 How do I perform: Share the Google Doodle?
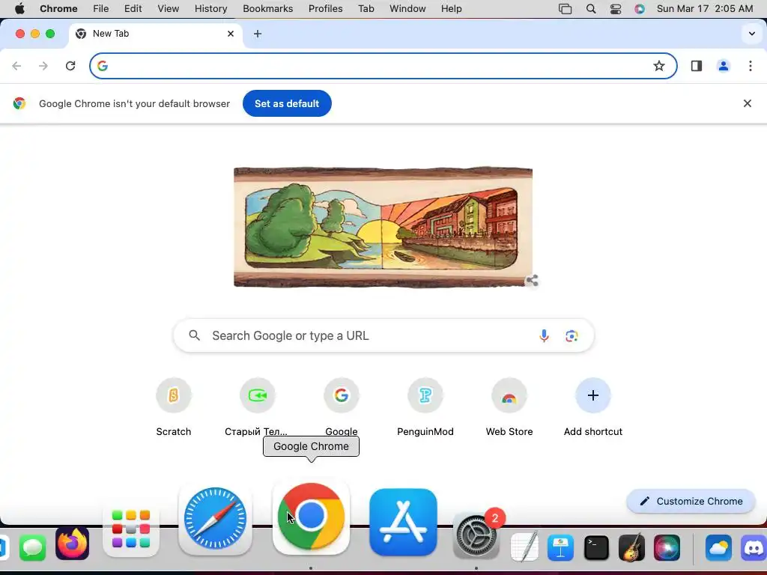click(533, 281)
